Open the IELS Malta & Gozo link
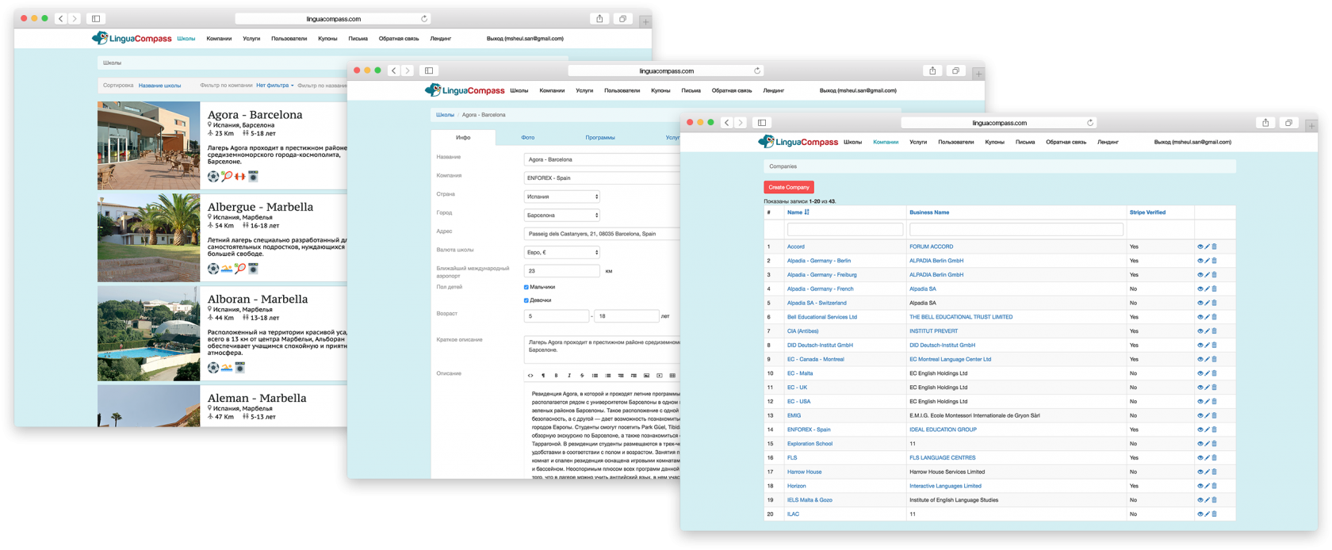The height and width of the screenshot is (550, 1332). pos(810,500)
